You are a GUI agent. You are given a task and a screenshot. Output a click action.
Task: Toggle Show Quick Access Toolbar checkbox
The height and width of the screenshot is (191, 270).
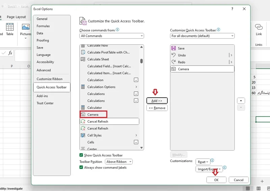coord(81,155)
